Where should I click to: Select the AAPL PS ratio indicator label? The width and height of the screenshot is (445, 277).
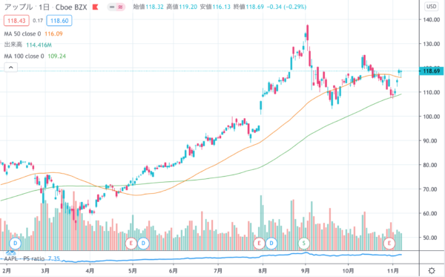(24, 258)
